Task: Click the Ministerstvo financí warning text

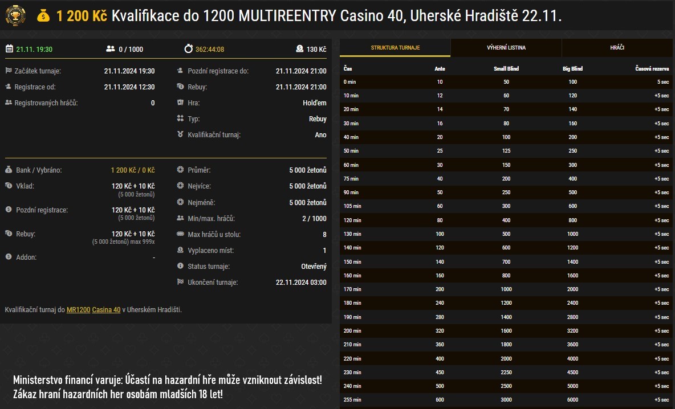Action: [168, 387]
